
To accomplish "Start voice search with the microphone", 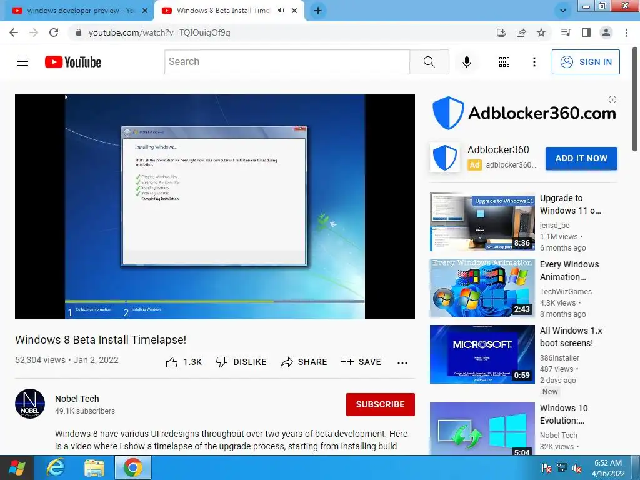I will pyautogui.click(x=467, y=62).
